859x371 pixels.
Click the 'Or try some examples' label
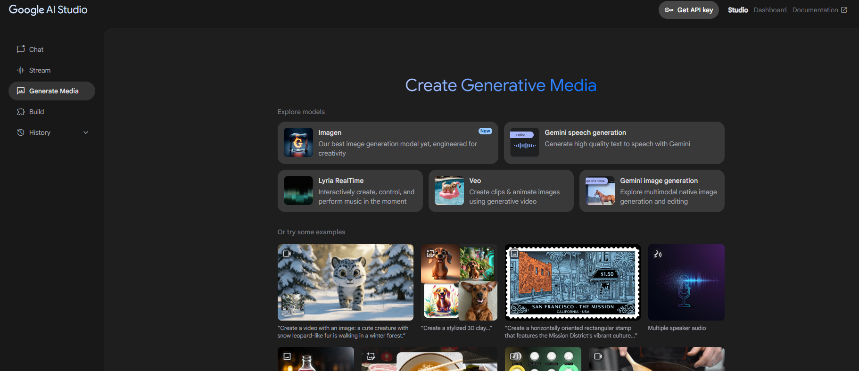(311, 232)
